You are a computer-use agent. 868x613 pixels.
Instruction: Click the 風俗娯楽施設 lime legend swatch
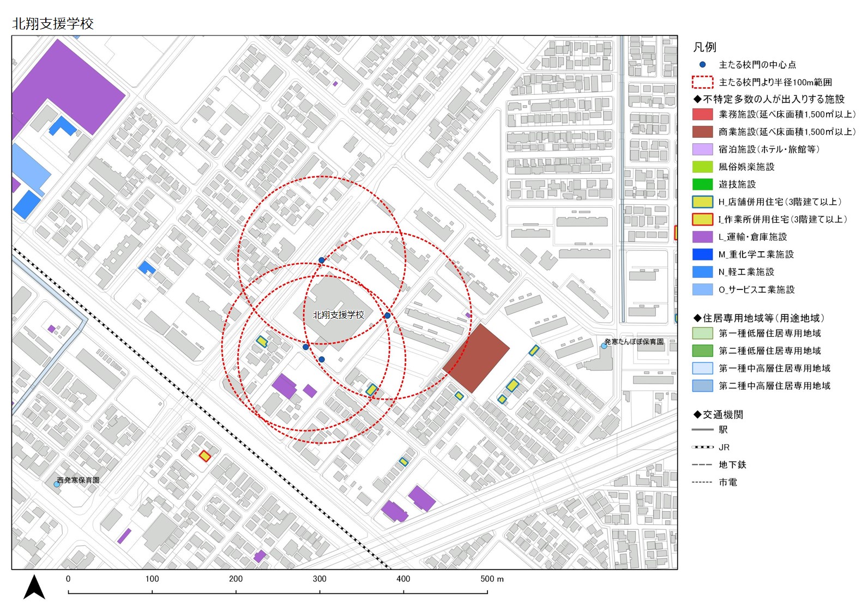click(702, 167)
